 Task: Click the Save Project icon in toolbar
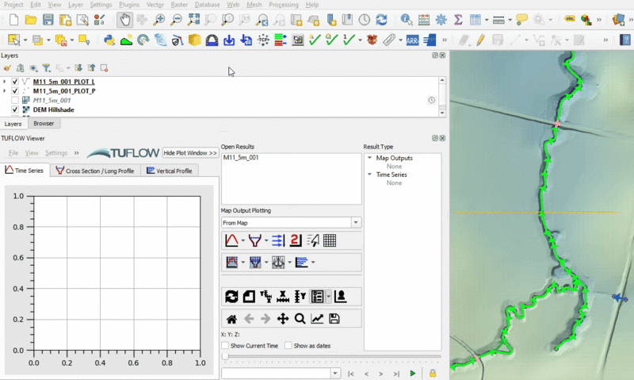pyautogui.click(x=48, y=20)
